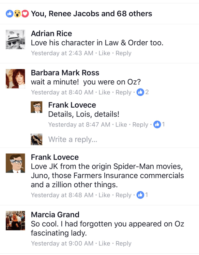Screen dimensions: 199x255
Task: Open likes on Barbara Mark Ross's comment
Action: click(x=142, y=92)
